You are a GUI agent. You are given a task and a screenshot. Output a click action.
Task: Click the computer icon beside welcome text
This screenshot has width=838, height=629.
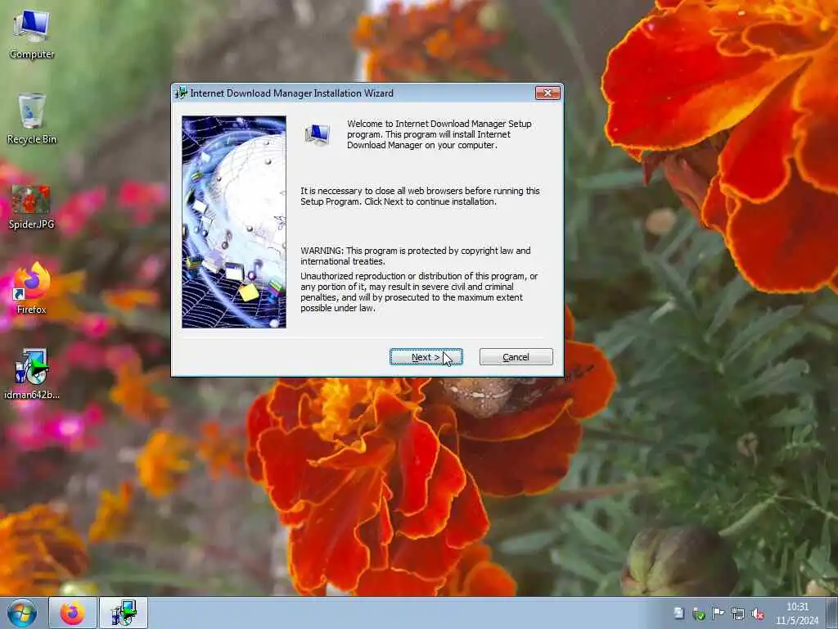[318, 134]
